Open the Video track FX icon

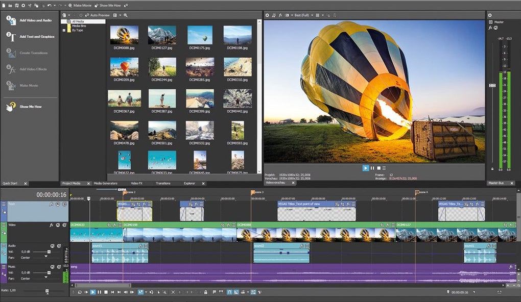[x=51, y=225]
